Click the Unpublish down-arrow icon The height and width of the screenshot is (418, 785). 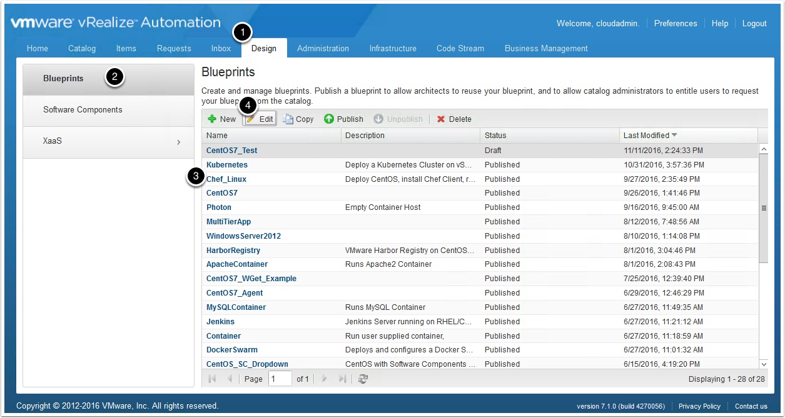[378, 119]
